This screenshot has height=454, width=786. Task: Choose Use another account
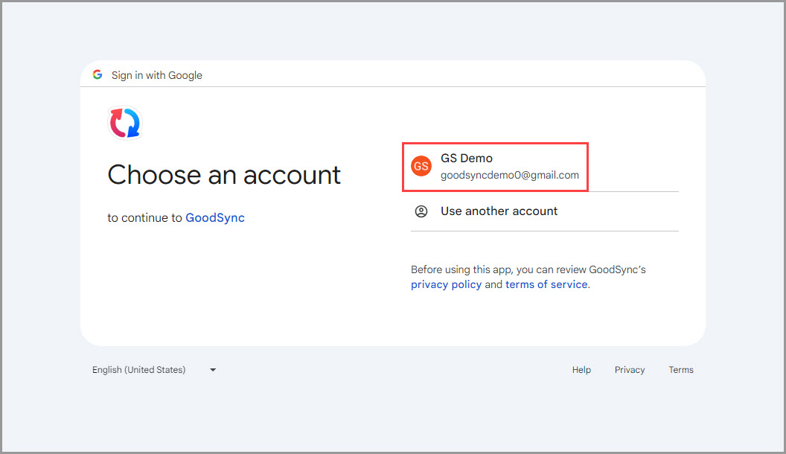(x=499, y=211)
